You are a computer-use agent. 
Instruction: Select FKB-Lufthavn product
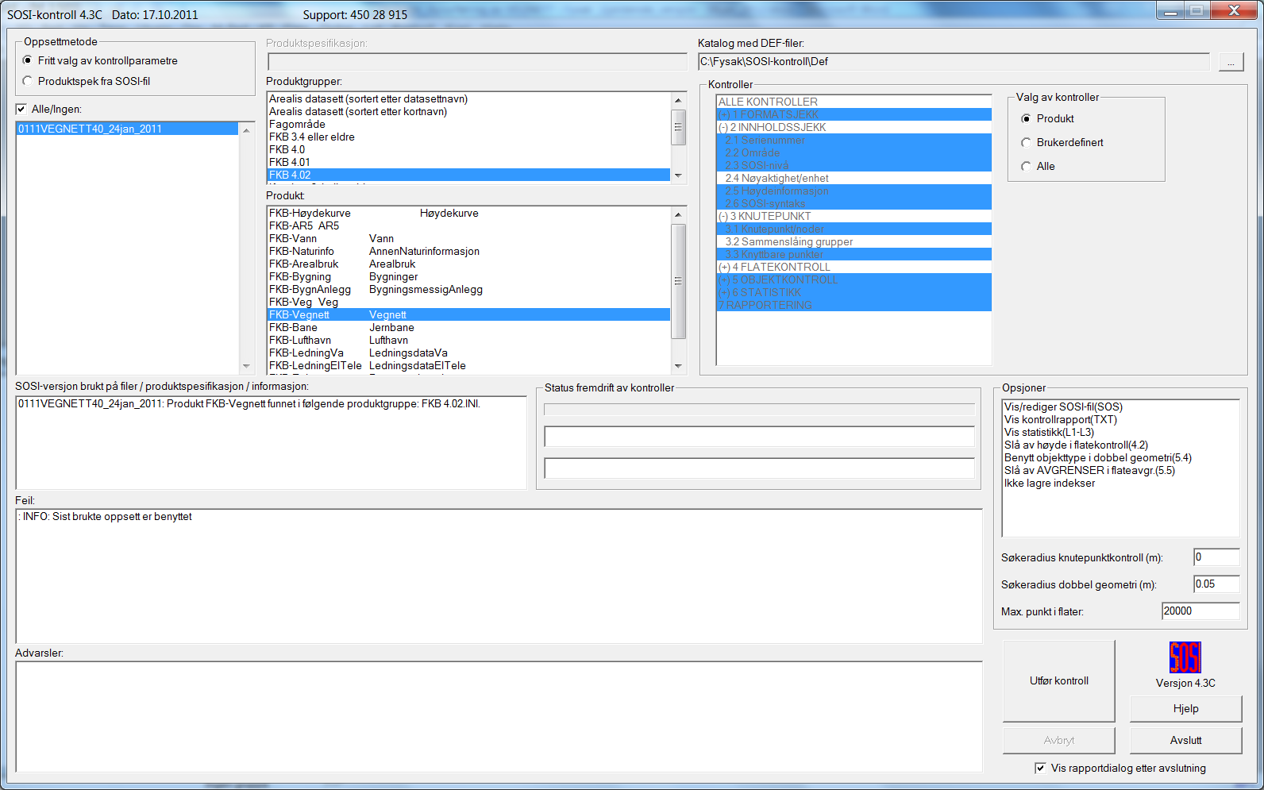(469, 340)
